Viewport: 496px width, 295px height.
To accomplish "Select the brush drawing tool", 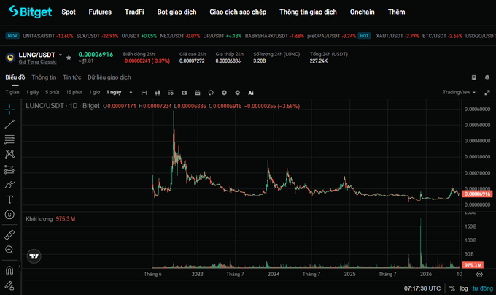I will point(9,185).
